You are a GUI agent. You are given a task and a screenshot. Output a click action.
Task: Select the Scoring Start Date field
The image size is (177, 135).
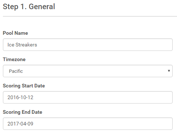coord(88,97)
